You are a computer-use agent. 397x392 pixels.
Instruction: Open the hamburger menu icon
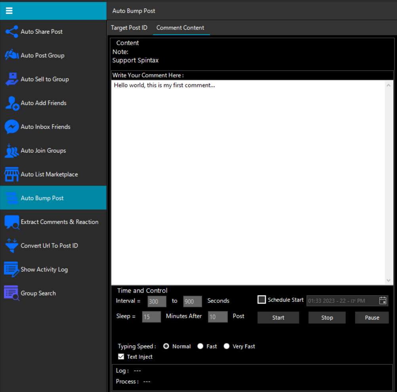[9, 11]
